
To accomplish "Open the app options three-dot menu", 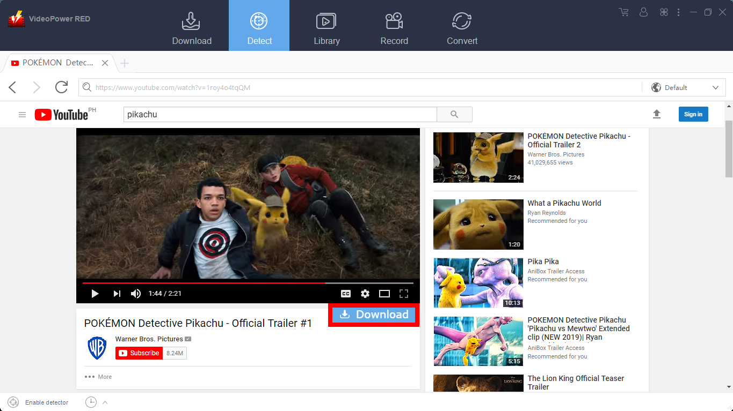I will click(678, 12).
